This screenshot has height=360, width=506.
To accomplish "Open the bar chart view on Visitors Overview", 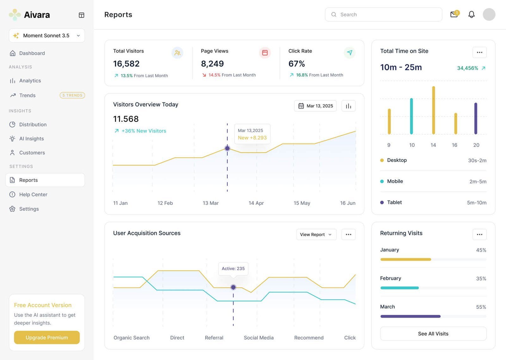I will click(x=348, y=106).
